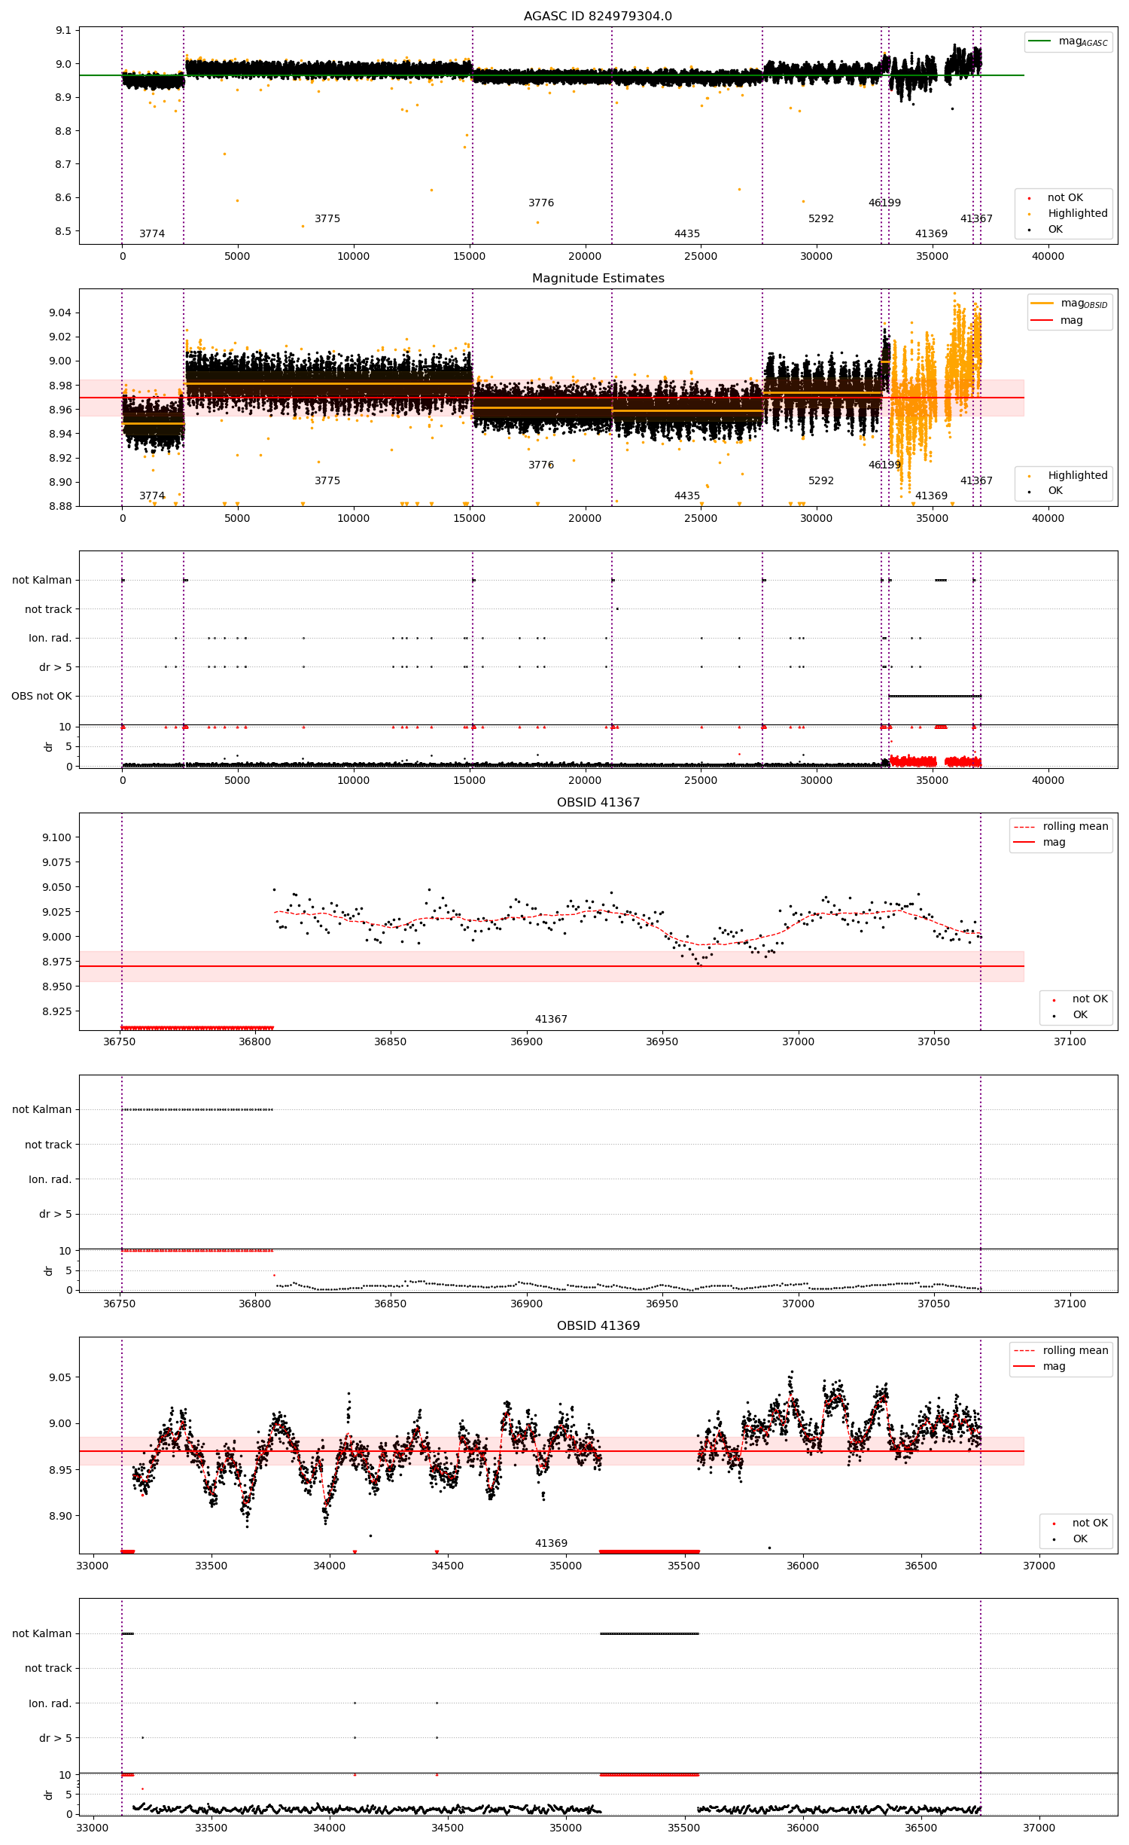Click the '5292' label in Magnitude Estimates plot
This screenshot has width=1129, height=1845.
pos(821,480)
